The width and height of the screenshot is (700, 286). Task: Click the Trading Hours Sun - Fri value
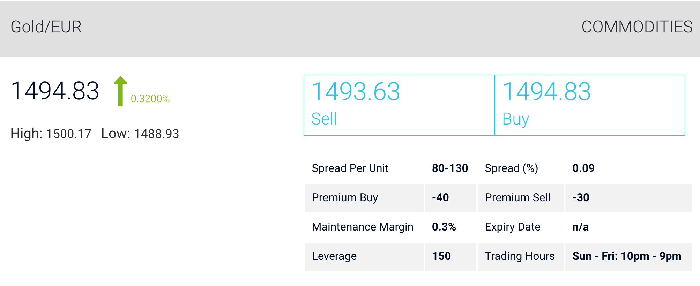627,256
